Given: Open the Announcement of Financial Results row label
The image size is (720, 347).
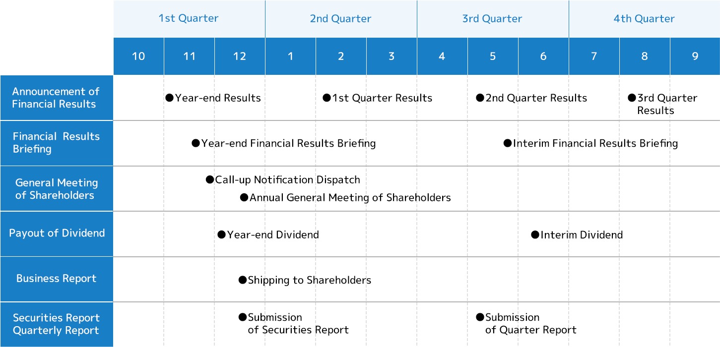Looking at the screenshot, I should [x=56, y=98].
